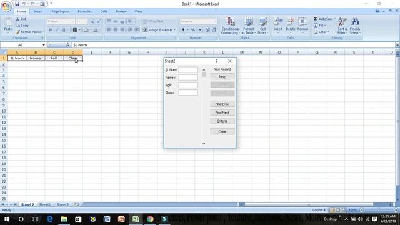Select column F header
This screenshot has width=400, height=225.
pyautogui.click(x=110, y=52)
